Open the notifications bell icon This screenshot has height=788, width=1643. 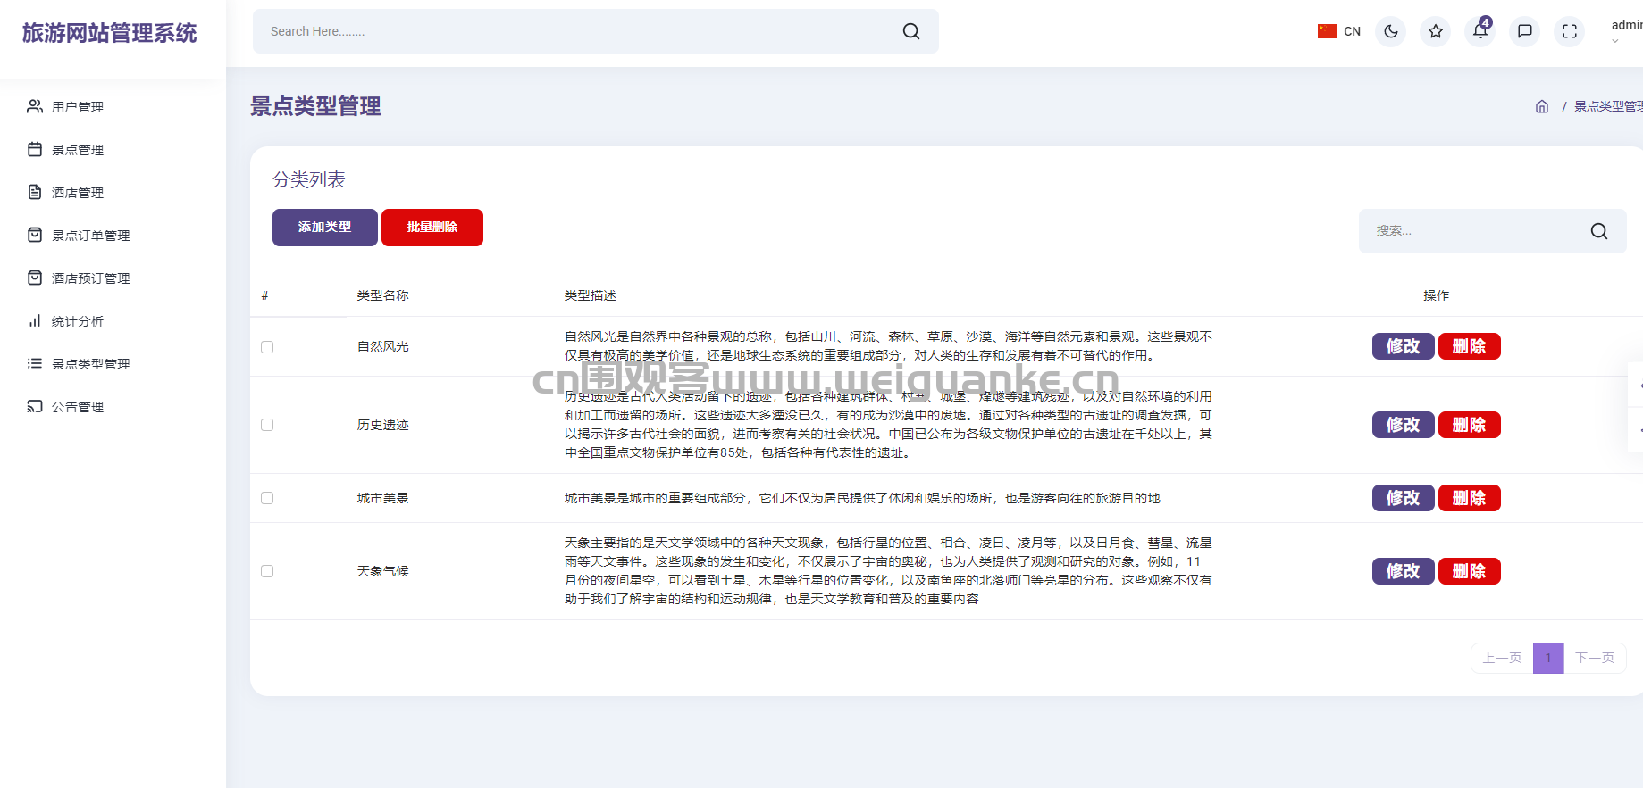[x=1480, y=31]
